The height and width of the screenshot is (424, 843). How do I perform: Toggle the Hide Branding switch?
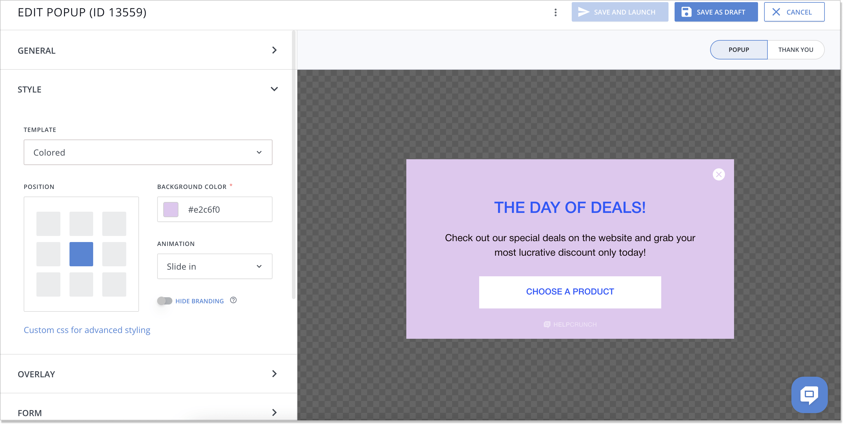tap(164, 301)
